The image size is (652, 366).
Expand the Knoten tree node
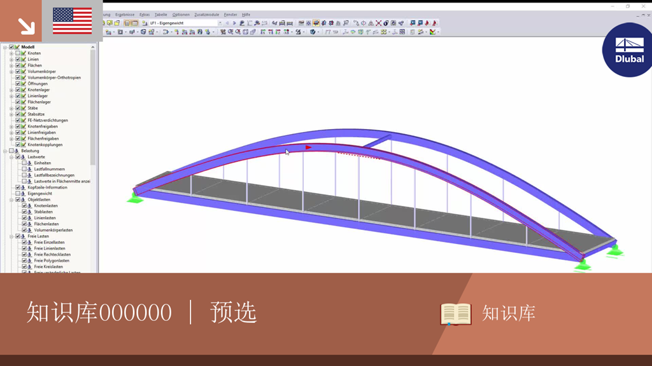click(11, 53)
